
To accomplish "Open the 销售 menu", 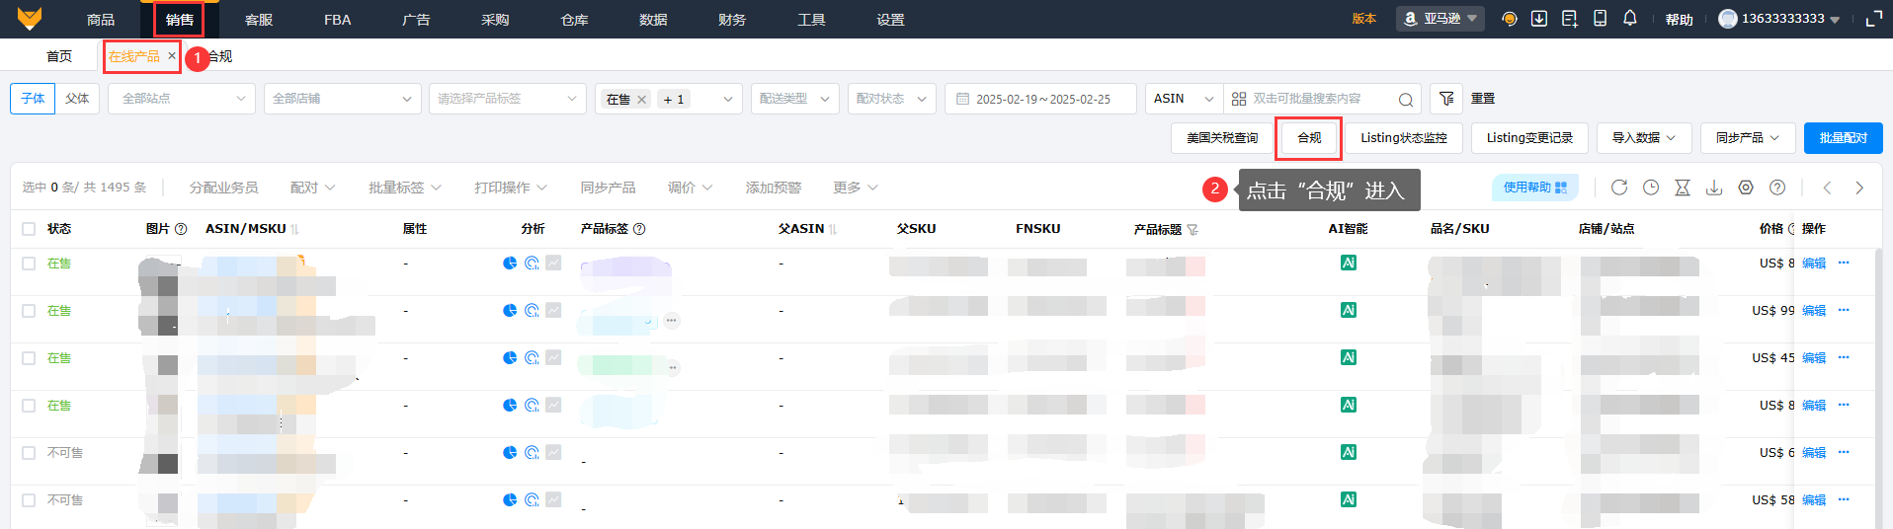I will 180,20.
